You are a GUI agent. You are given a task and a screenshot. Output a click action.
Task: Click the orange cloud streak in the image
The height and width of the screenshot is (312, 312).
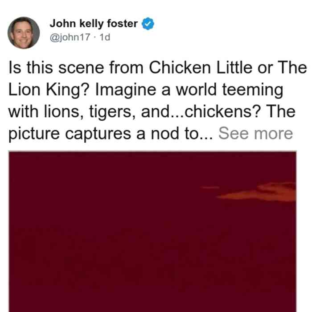click(257, 192)
